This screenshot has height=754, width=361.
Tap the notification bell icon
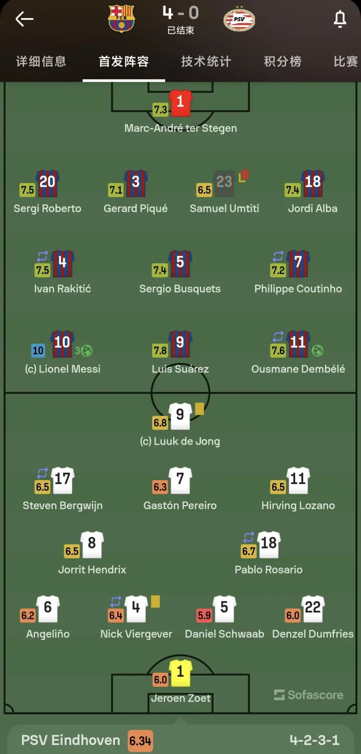(340, 19)
